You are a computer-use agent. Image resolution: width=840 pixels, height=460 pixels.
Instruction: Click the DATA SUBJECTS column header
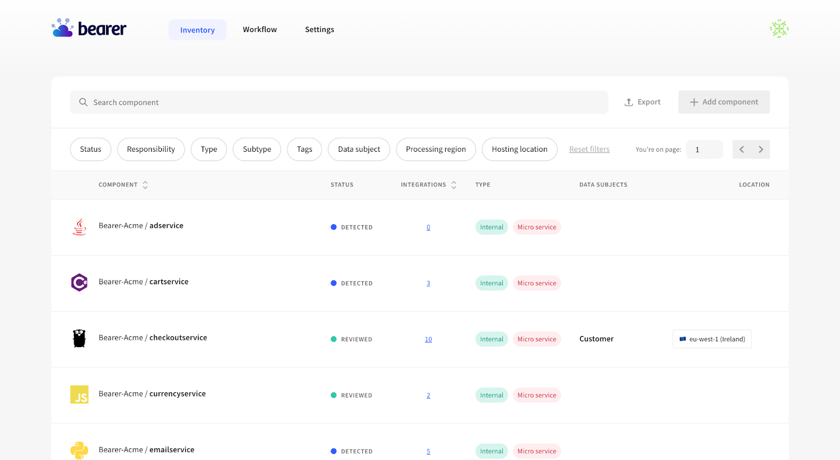pyautogui.click(x=603, y=185)
